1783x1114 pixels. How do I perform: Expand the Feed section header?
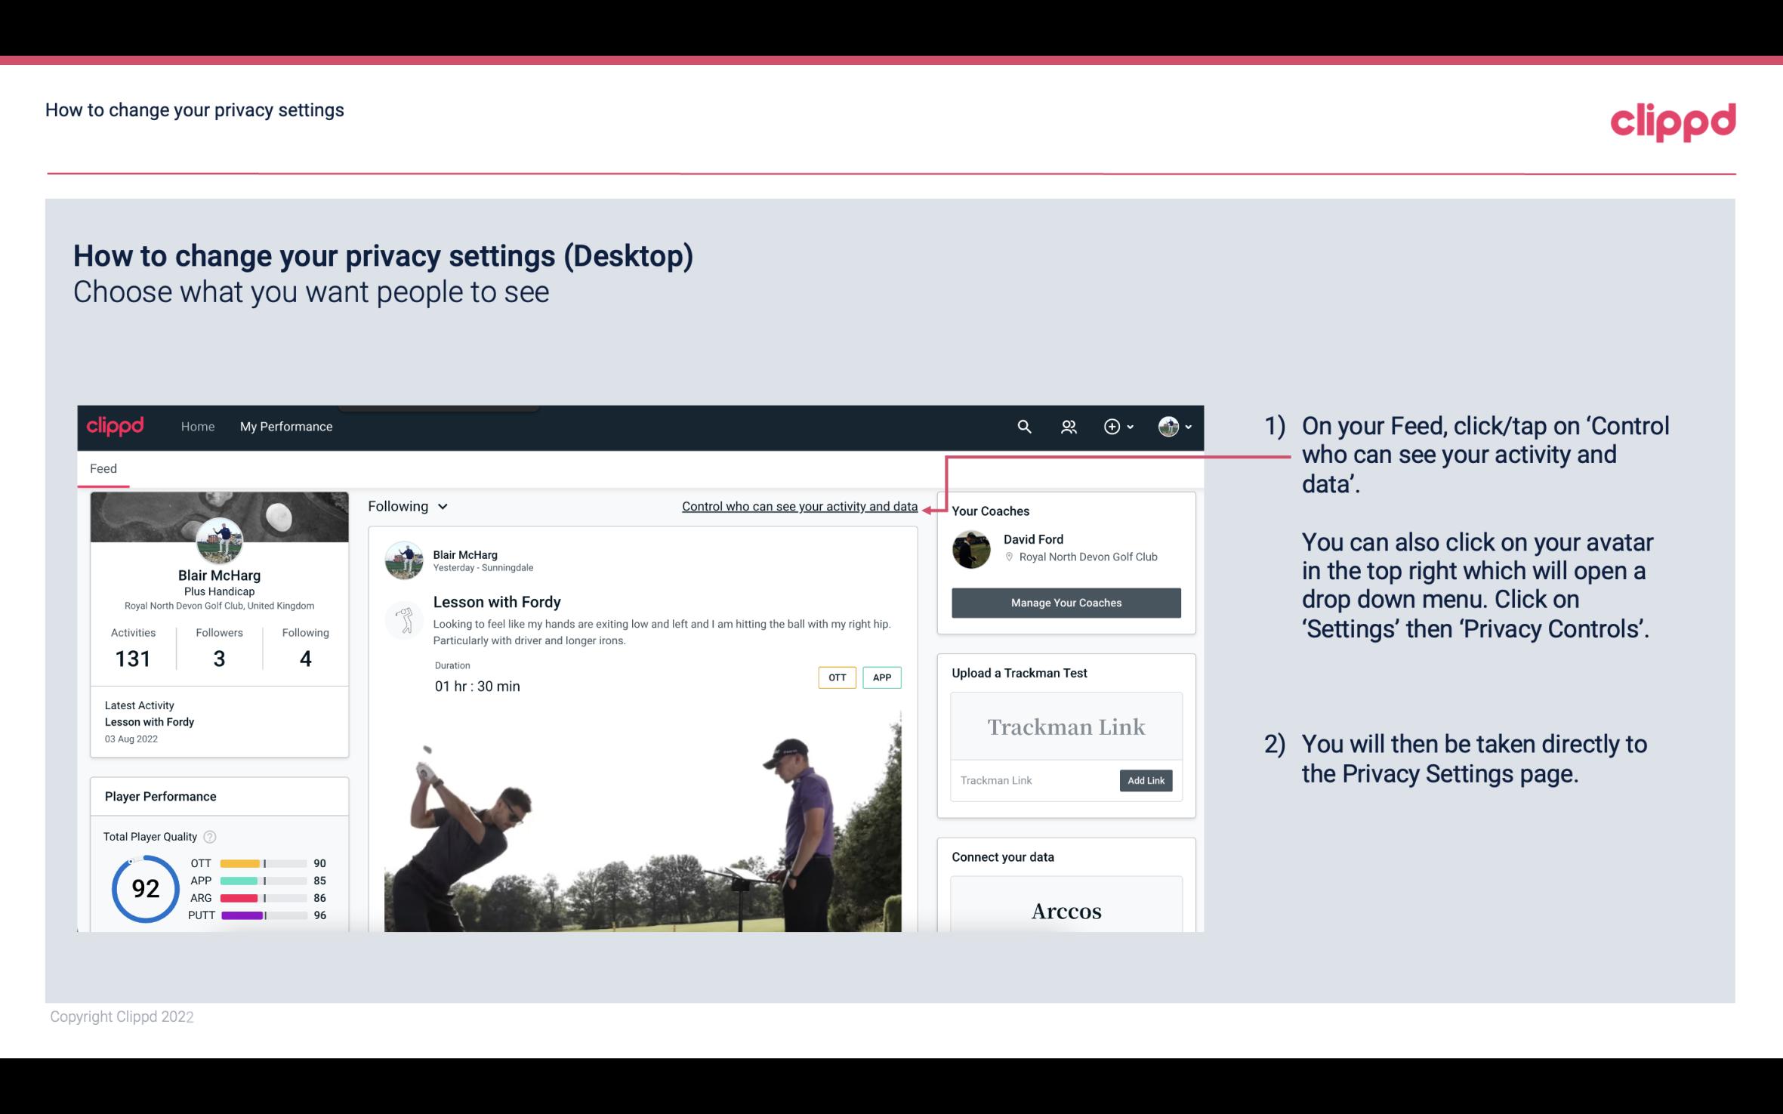(103, 468)
